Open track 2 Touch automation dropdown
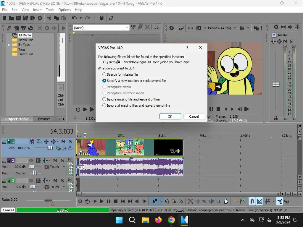This screenshot has width=303, height=227. tap(64, 167)
